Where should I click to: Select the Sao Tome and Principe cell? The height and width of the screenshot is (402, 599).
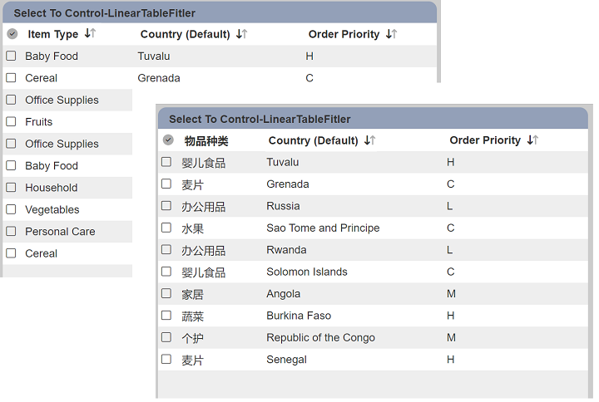(x=323, y=228)
